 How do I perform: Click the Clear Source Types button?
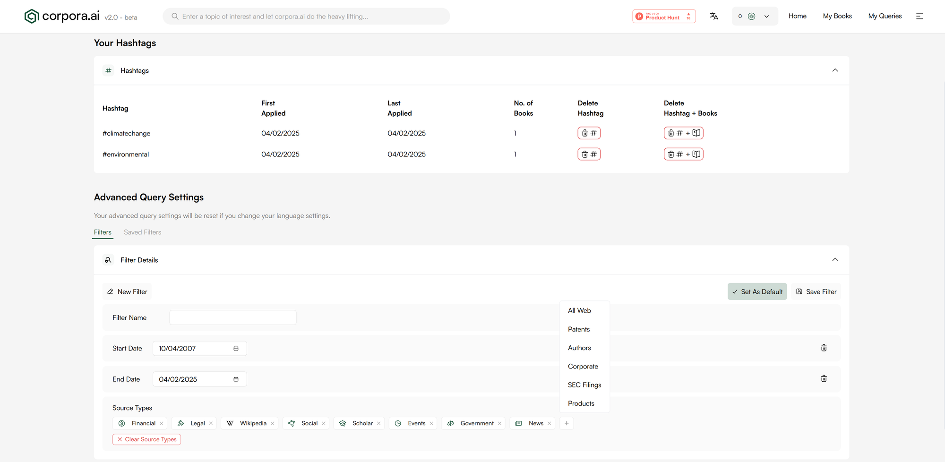(x=146, y=439)
